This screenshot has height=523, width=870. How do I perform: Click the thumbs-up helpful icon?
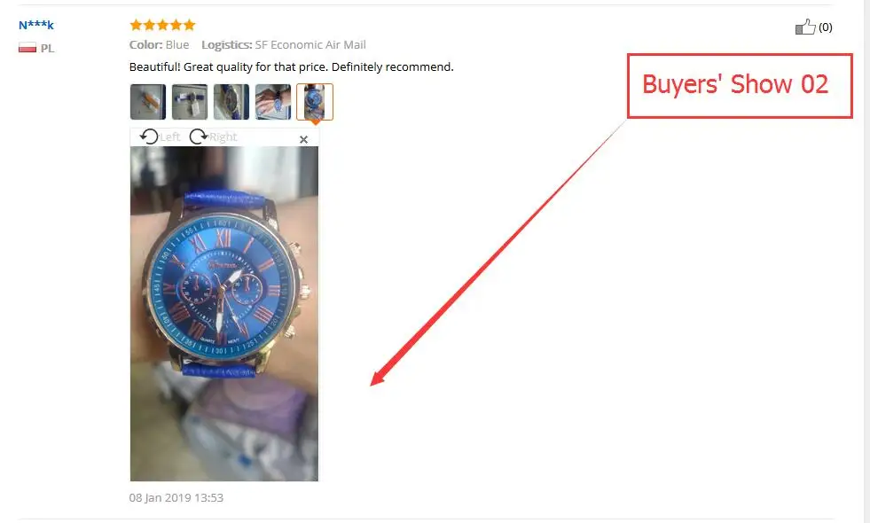(x=805, y=27)
